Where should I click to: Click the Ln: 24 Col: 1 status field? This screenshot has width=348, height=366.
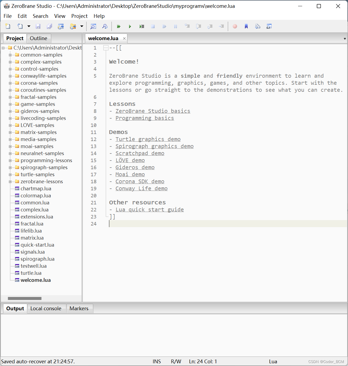click(x=203, y=362)
